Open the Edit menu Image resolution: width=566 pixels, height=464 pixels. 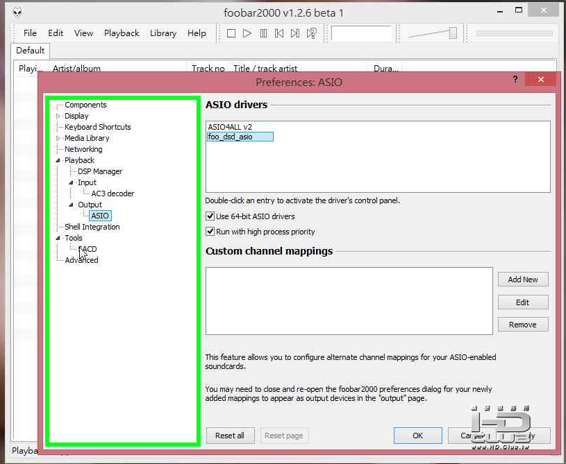(x=56, y=33)
